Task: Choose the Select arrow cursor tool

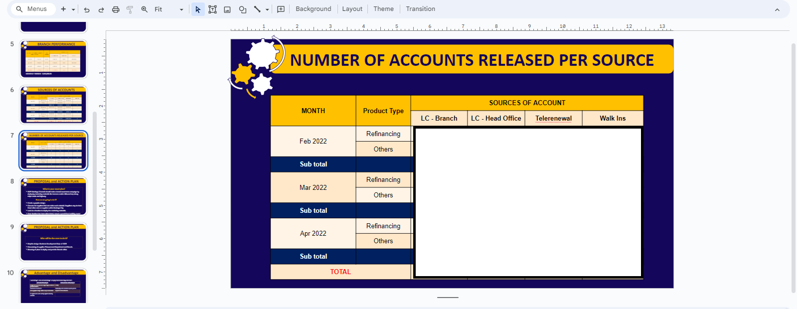Action: 198,9
